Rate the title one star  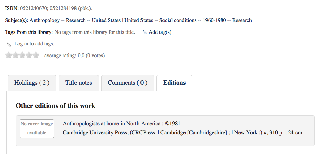(9, 56)
